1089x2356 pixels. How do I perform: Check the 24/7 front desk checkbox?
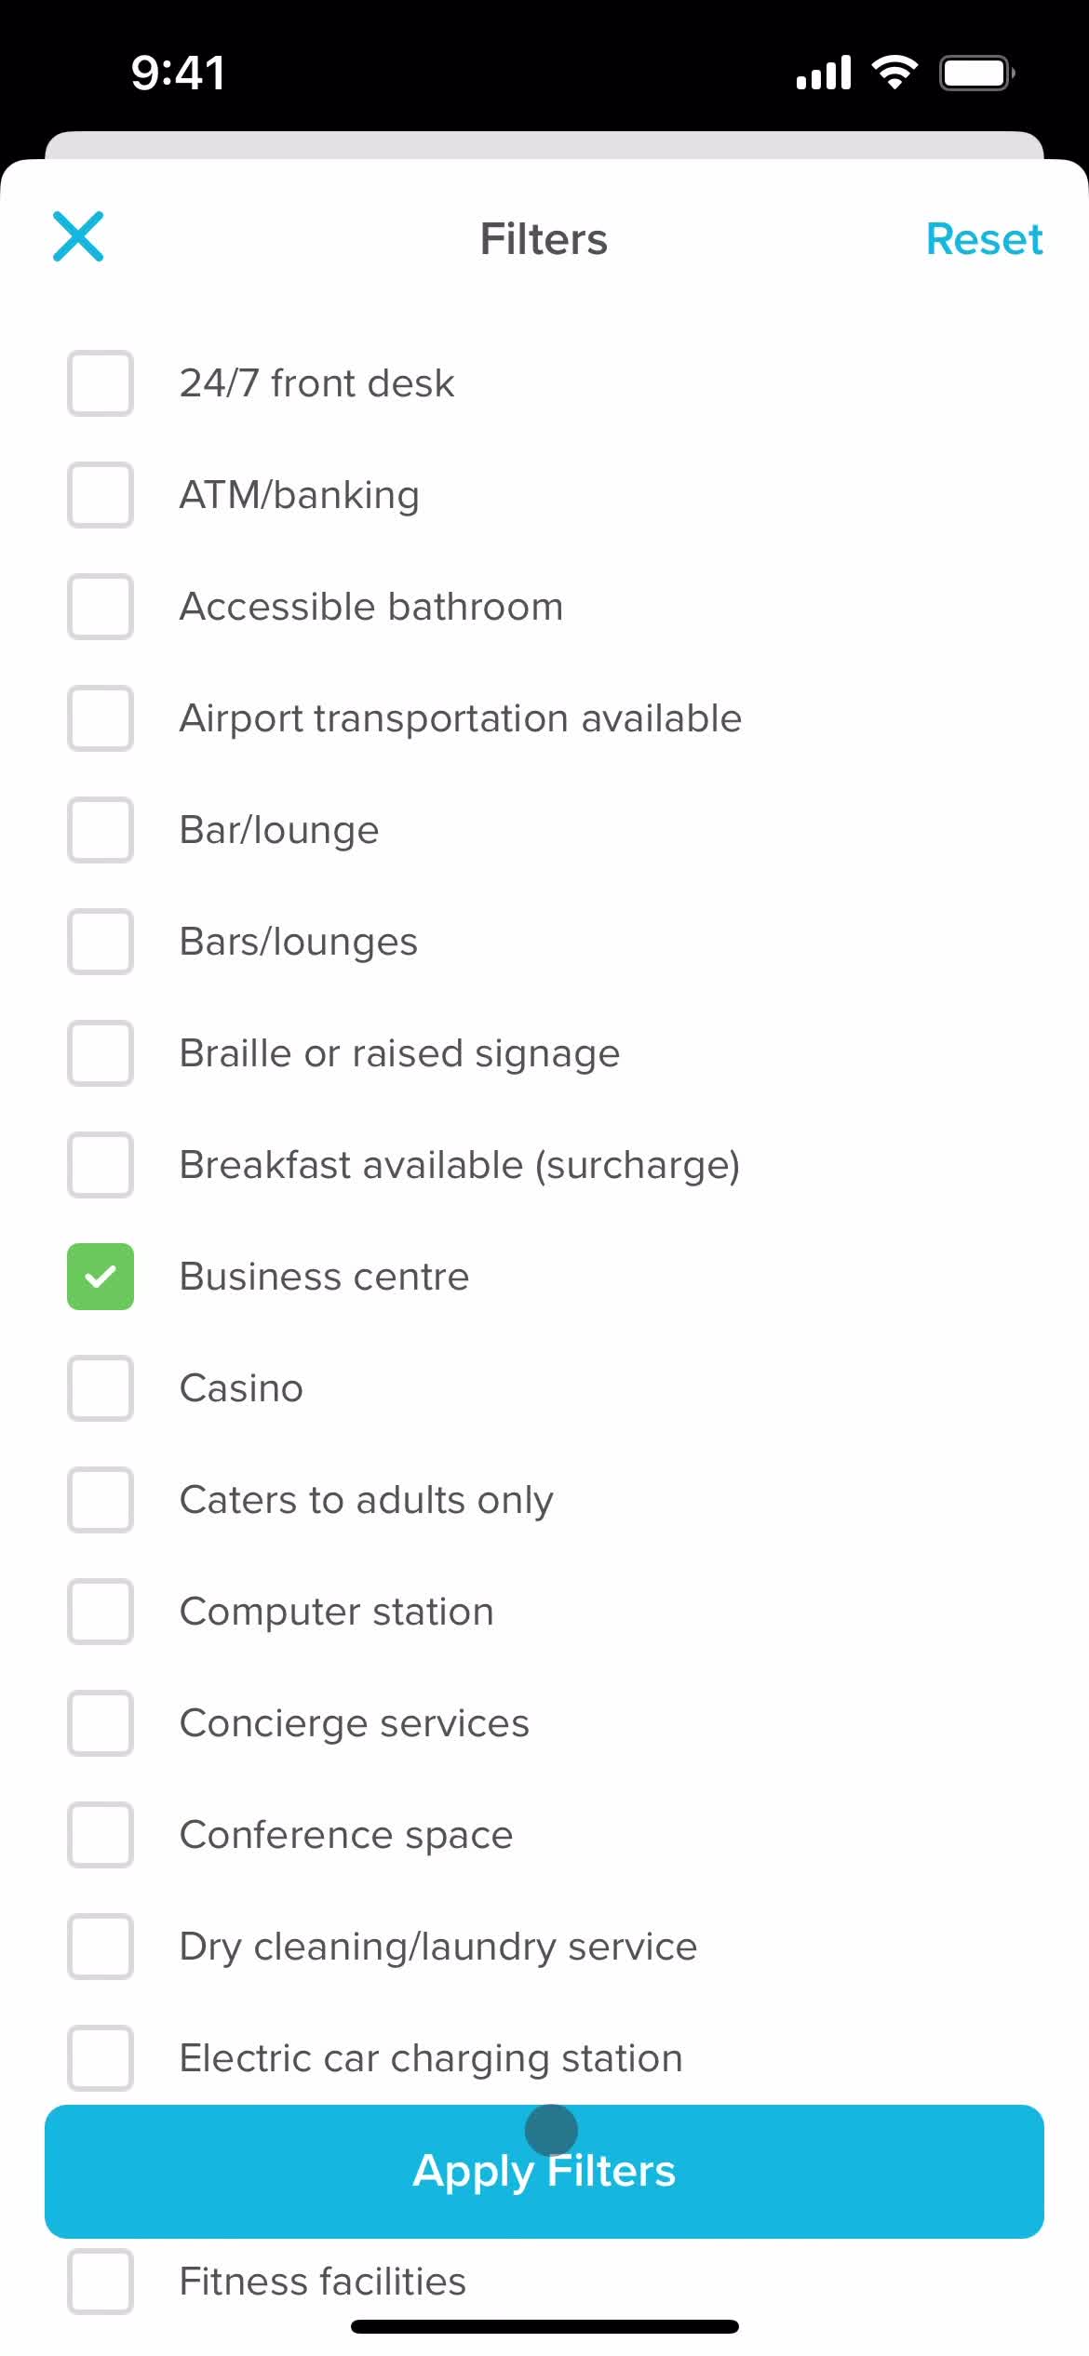101,383
